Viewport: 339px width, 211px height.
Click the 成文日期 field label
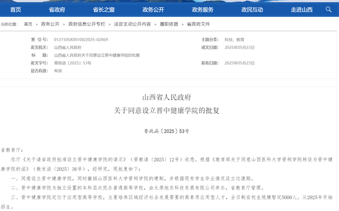click(x=210, y=47)
